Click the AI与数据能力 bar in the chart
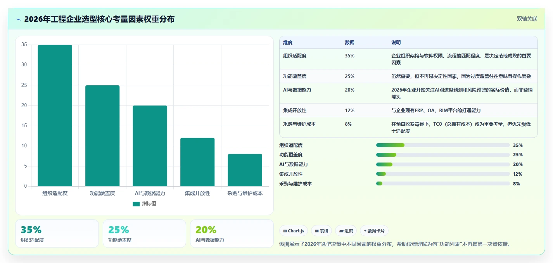The width and height of the screenshot is (553, 263). [150, 146]
